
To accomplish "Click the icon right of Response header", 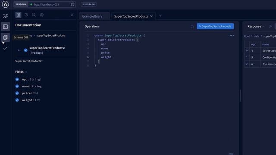I will coord(270,26).
